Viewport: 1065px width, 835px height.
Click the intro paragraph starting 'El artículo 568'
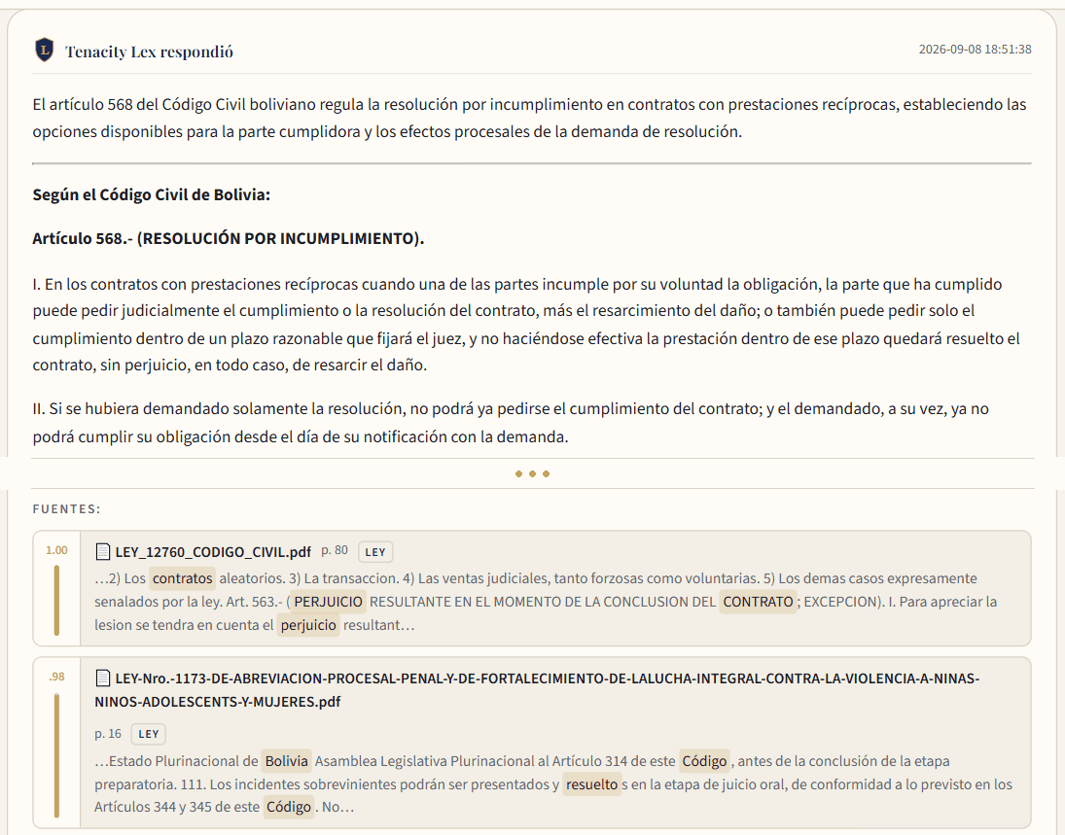tap(530, 119)
